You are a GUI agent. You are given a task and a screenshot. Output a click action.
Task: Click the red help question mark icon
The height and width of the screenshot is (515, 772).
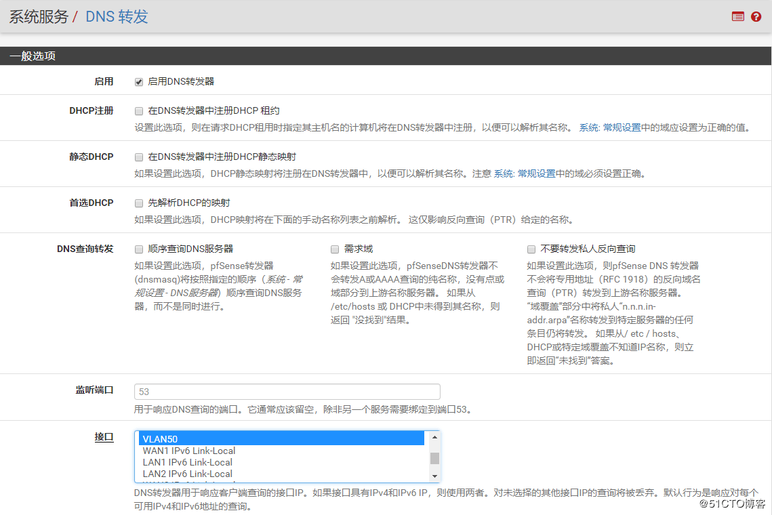click(756, 17)
